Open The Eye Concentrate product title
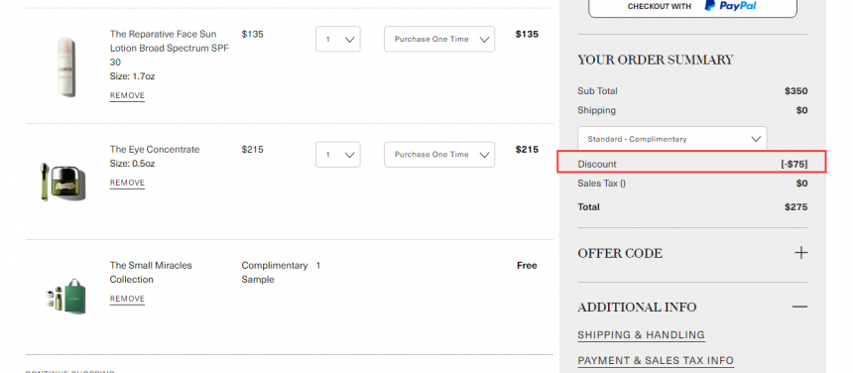Screen dimensions: 853x373 155,150
